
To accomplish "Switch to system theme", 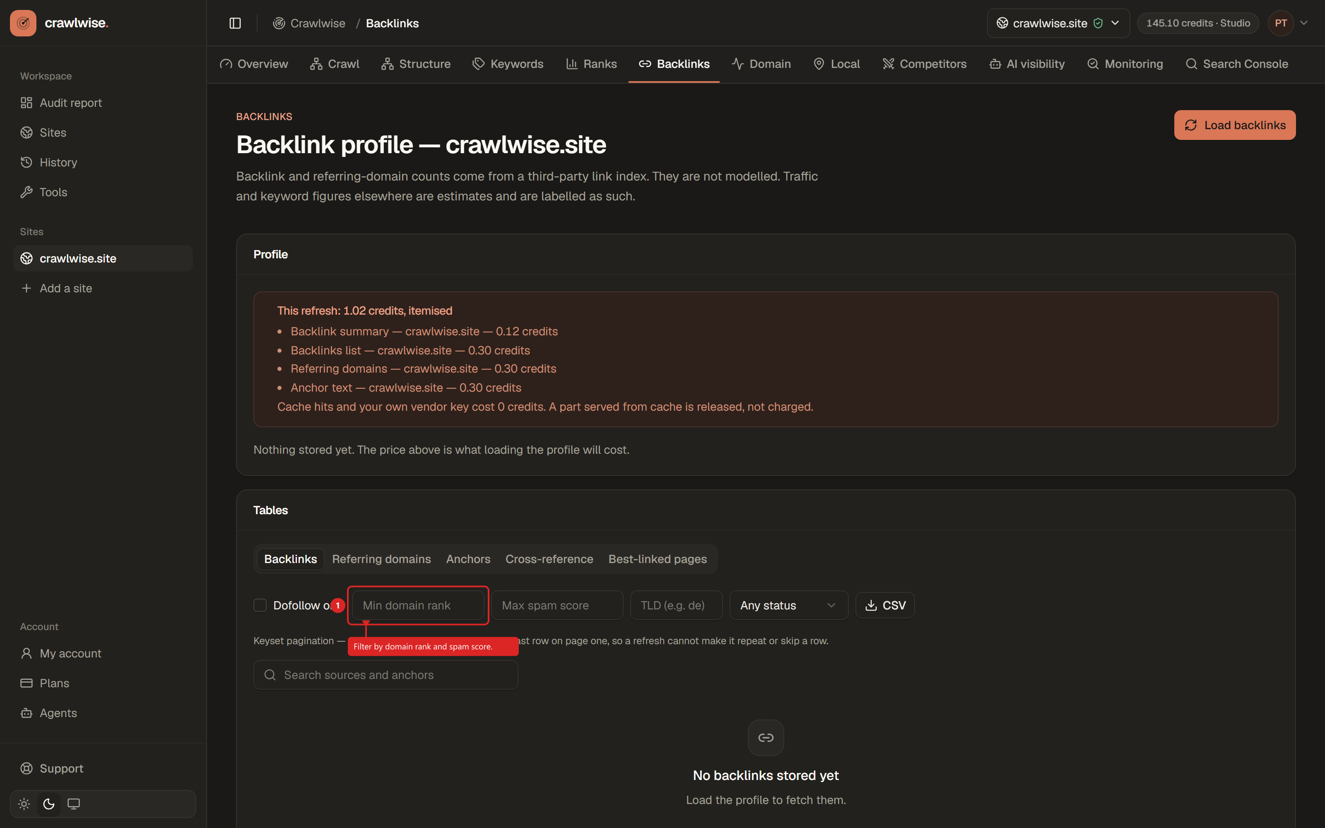I will (x=73, y=804).
